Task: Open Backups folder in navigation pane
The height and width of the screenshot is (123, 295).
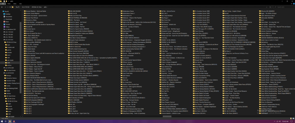Action: point(7,75)
